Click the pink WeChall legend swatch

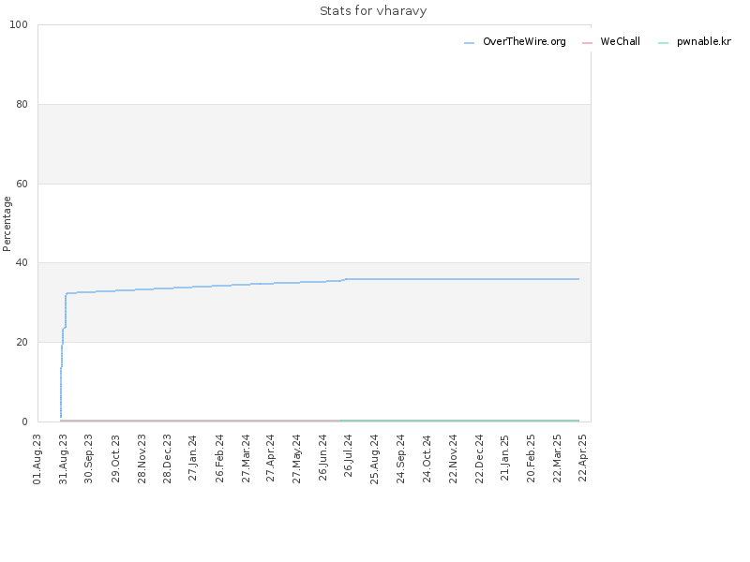click(587, 43)
